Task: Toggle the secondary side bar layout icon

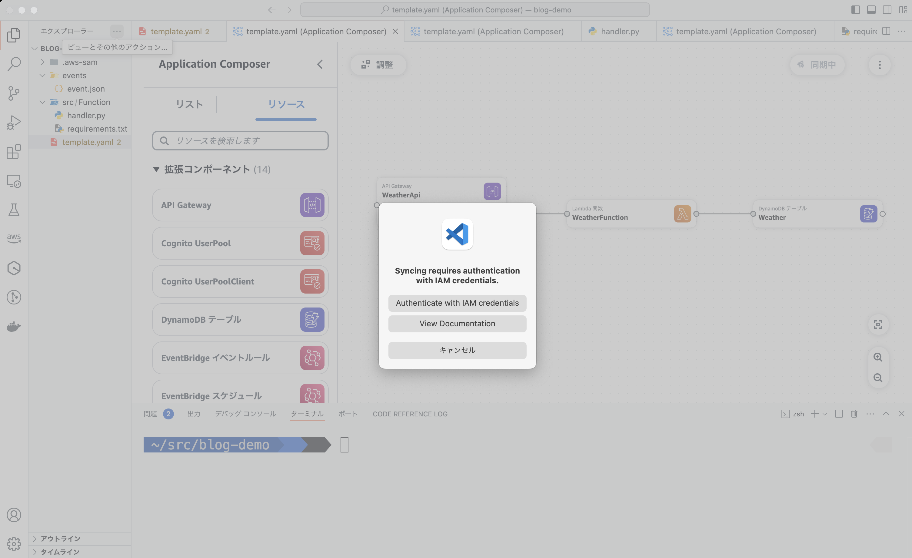Action: [887, 10]
